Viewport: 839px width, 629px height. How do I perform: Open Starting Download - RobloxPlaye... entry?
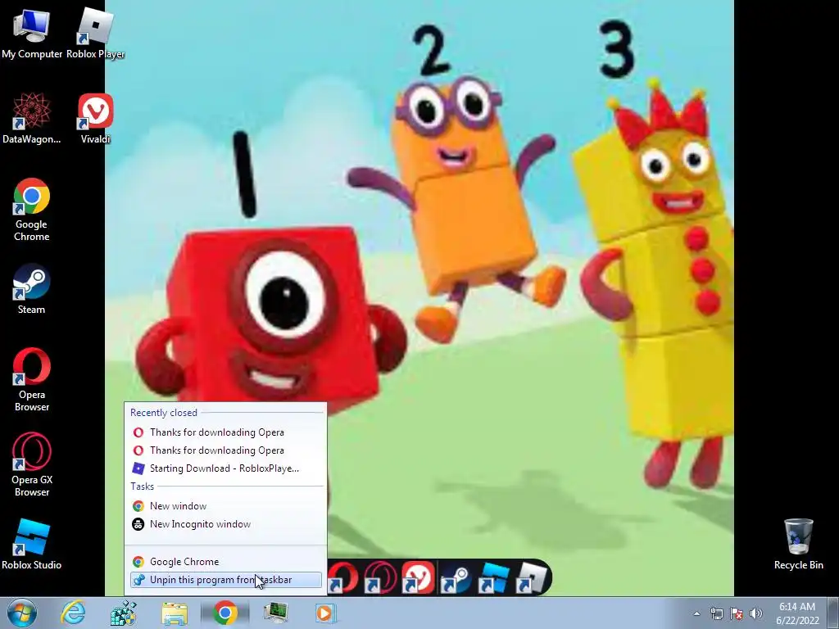pyautogui.click(x=225, y=468)
